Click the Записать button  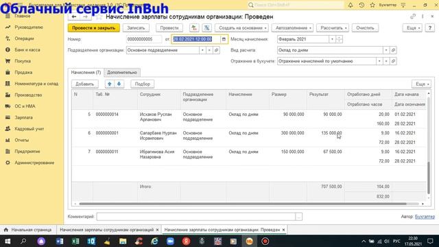point(136,27)
